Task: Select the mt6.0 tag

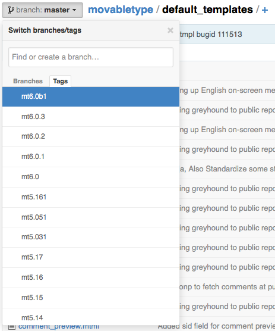Action: (x=91, y=177)
